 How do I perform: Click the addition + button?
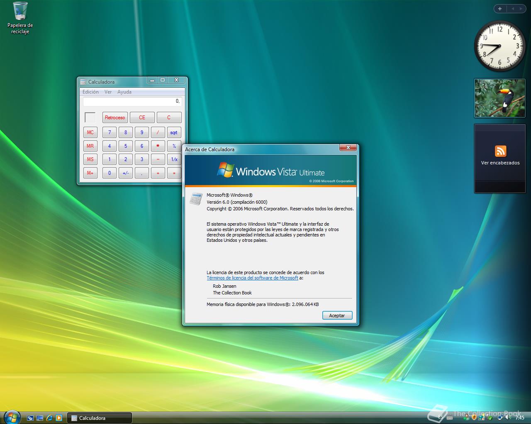point(158,173)
